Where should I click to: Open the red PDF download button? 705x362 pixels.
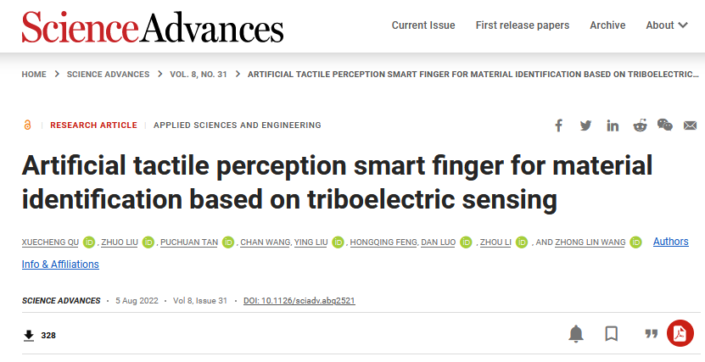tap(680, 333)
